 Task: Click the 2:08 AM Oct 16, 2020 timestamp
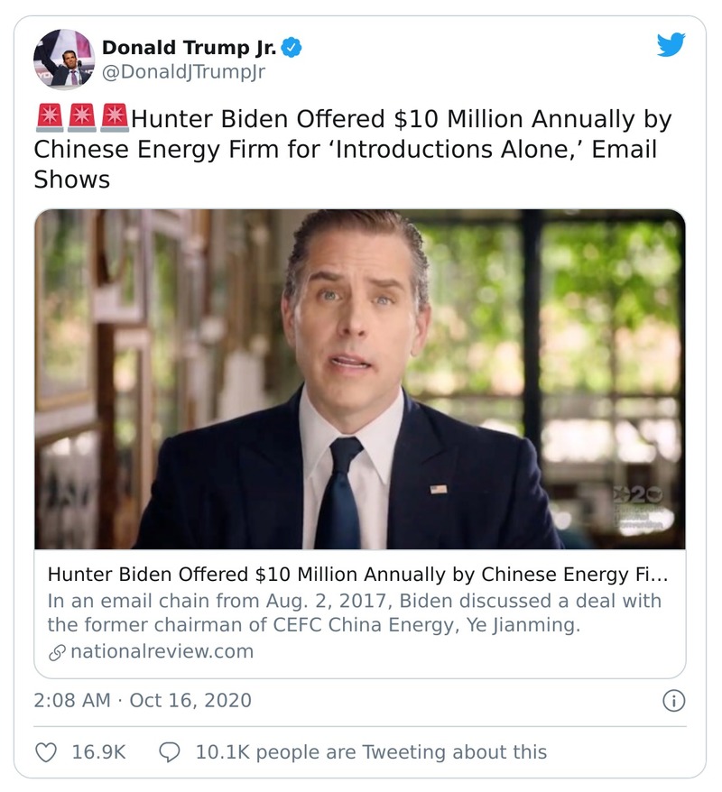pos(143,700)
